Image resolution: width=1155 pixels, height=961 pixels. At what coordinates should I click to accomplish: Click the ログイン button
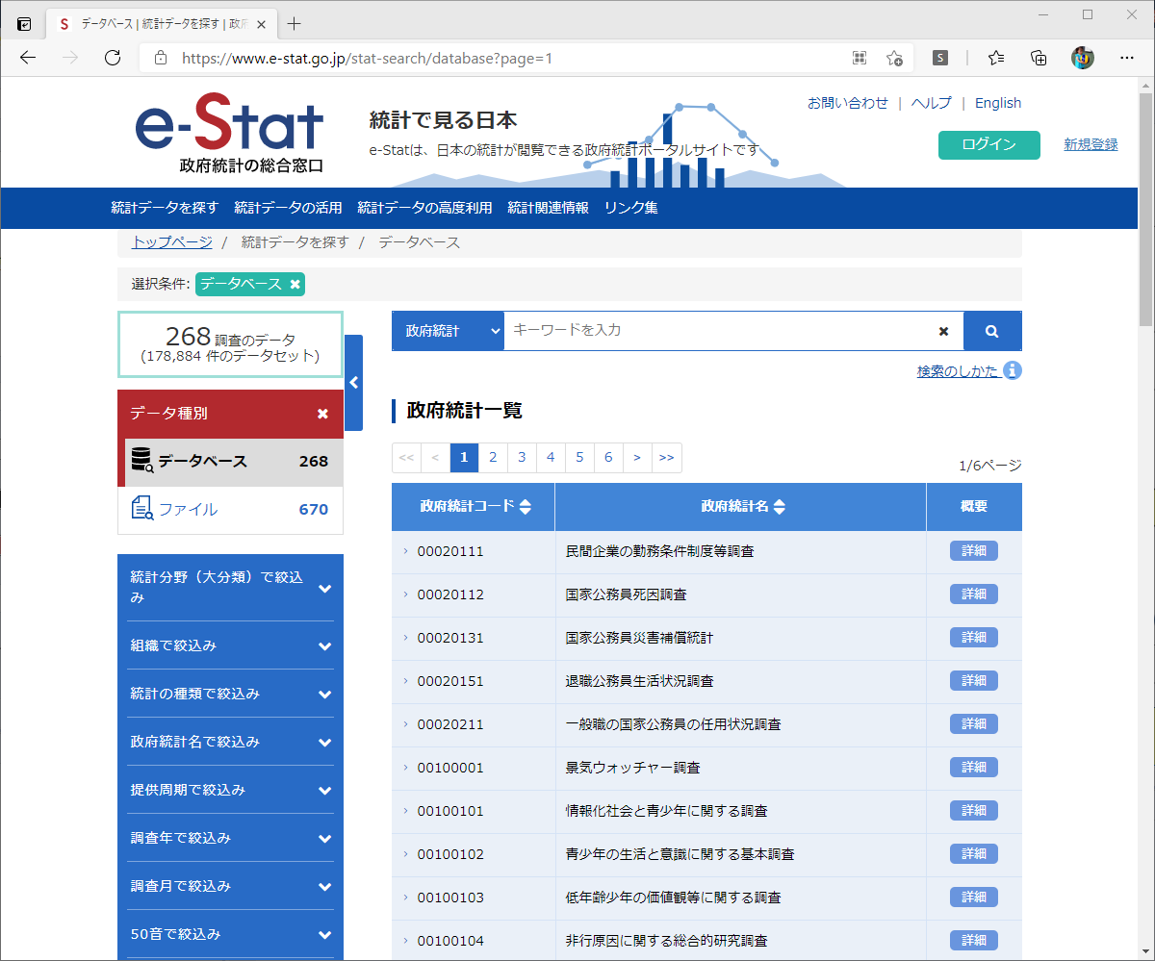coord(988,144)
